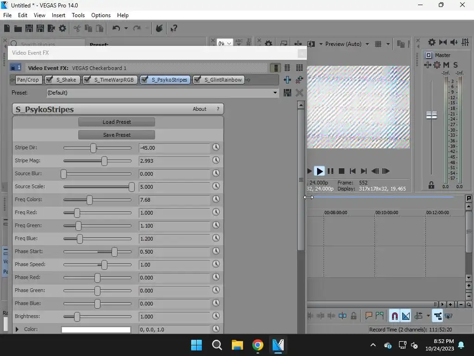Open the overlays dropdown arrow

point(388,44)
